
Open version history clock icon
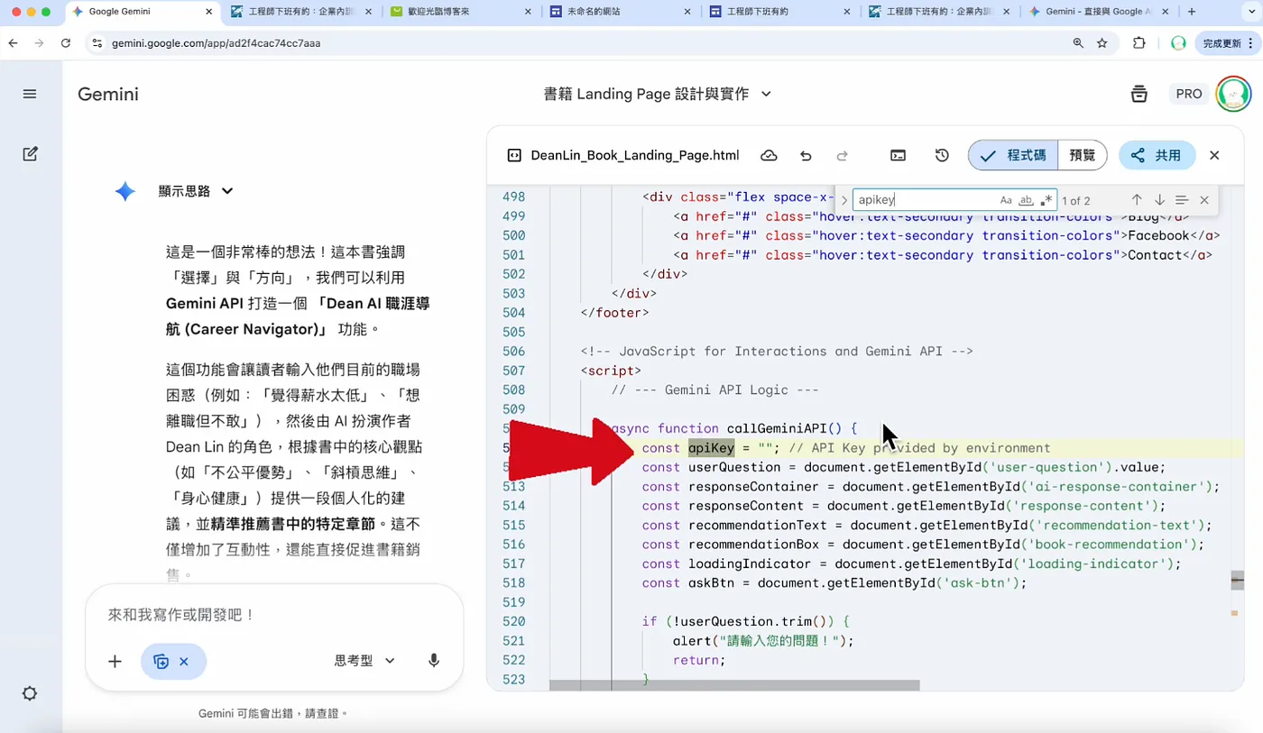pyautogui.click(x=942, y=155)
